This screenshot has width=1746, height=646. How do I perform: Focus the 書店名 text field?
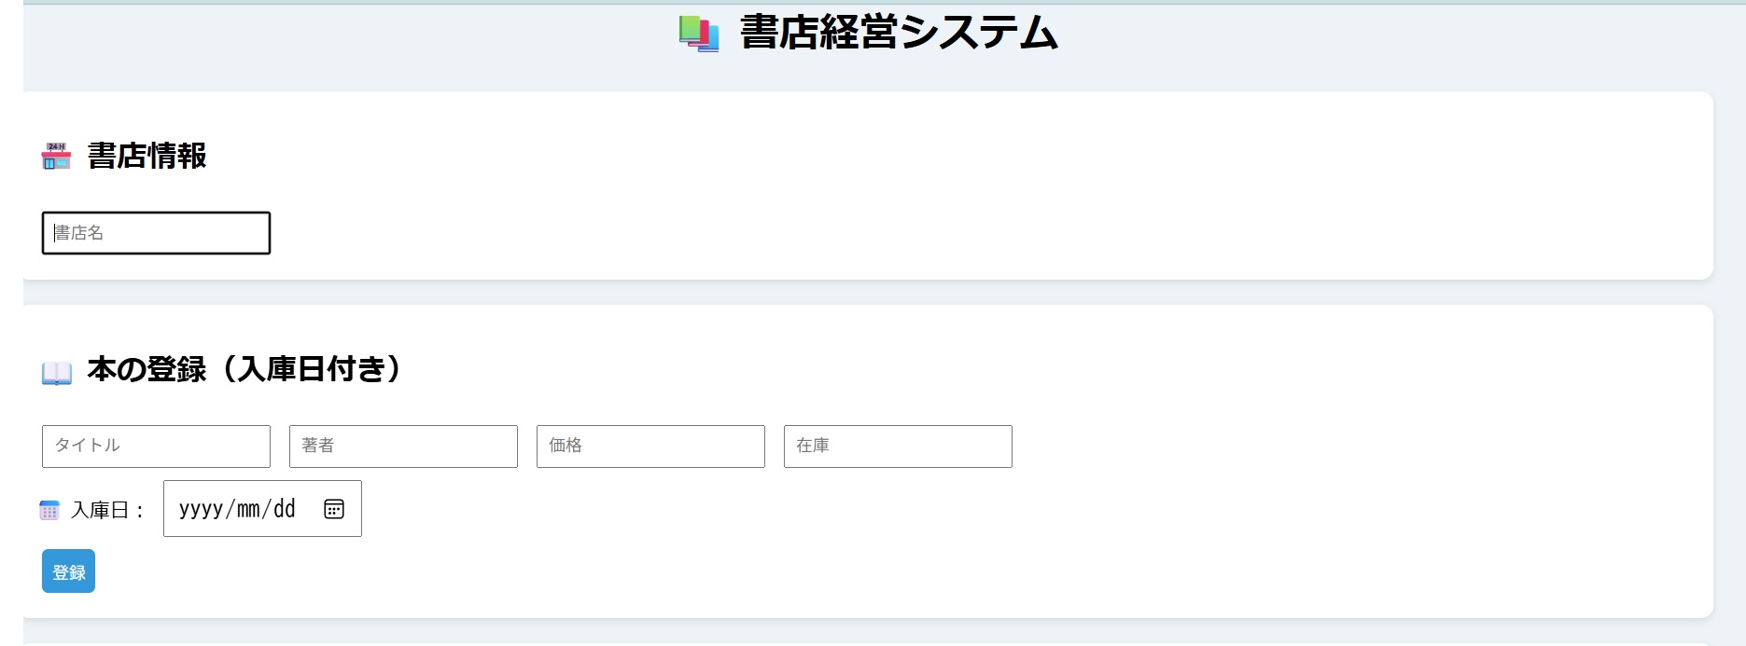coord(156,233)
